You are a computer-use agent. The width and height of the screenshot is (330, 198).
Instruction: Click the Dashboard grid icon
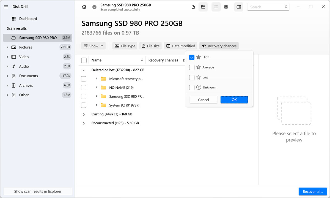click(14, 19)
